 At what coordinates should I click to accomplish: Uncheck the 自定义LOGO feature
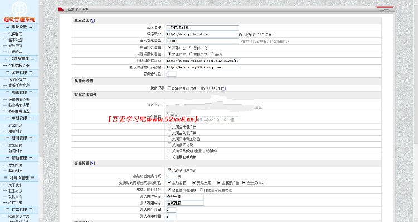(244, 182)
